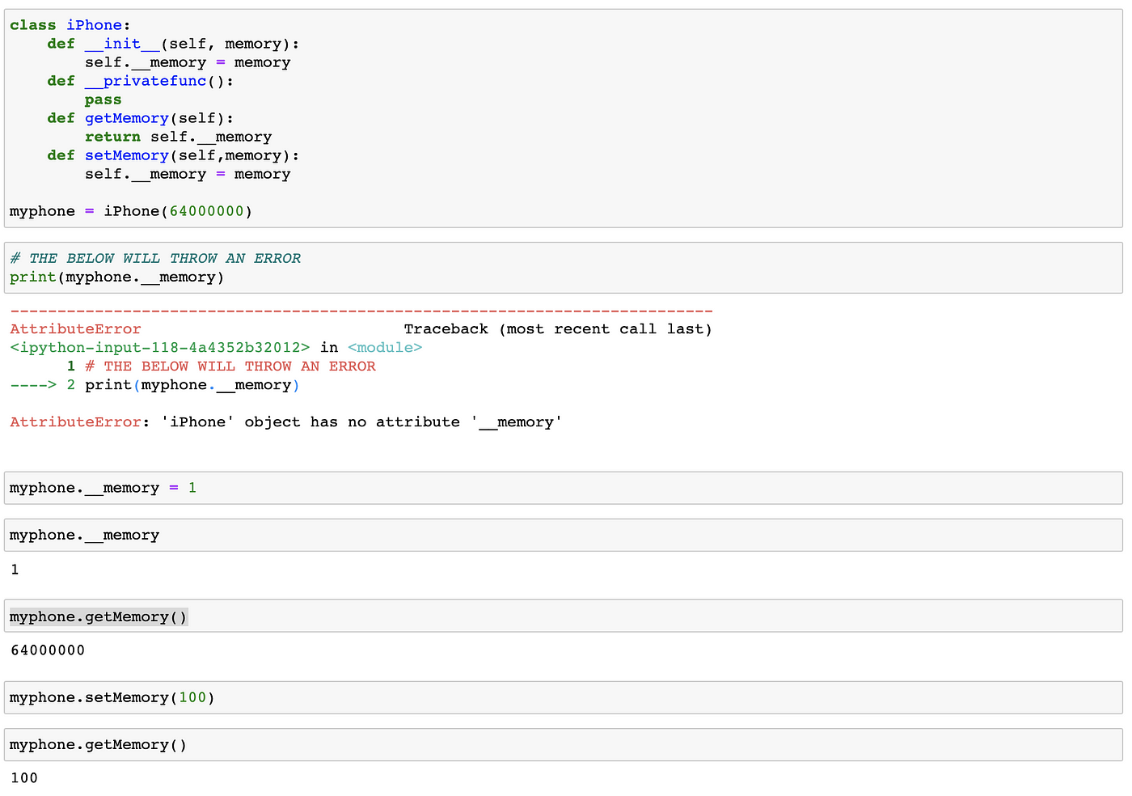Click the 'myphone.__memory' cell above output 1
Screen dimensions: 1132x796
pos(563,535)
